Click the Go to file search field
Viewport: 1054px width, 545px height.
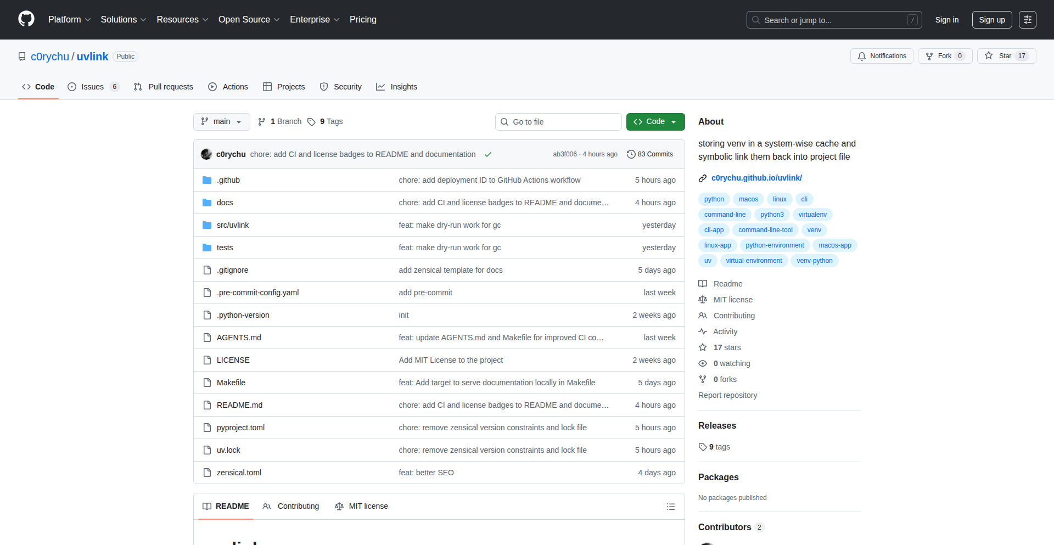click(558, 121)
